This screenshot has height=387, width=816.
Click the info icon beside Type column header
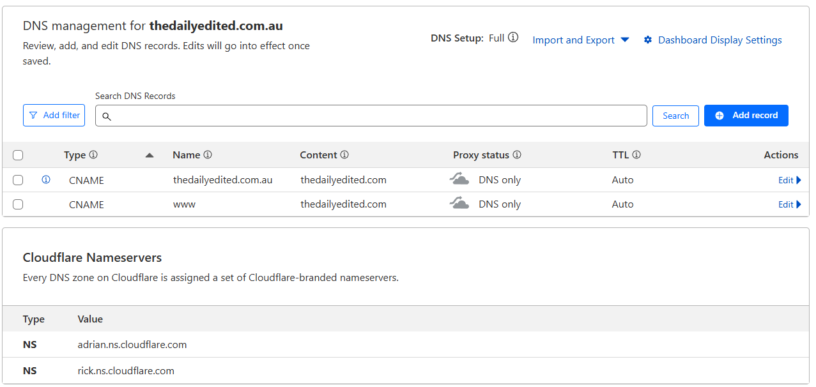(x=93, y=155)
